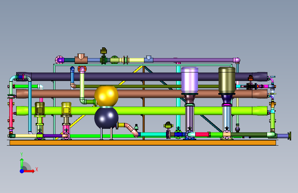Select the orange base plate
The image size is (298, 193).
[143, 143]
